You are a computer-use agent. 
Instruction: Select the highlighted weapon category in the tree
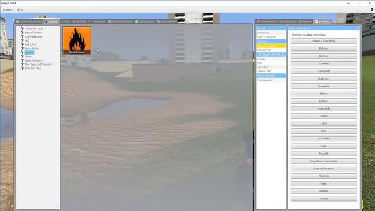[29, 52]
